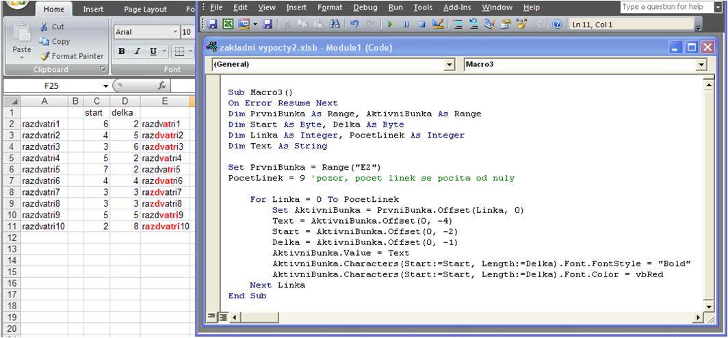Save the VBA project with the disk icon beside the Cut scissors

(268, 24)
